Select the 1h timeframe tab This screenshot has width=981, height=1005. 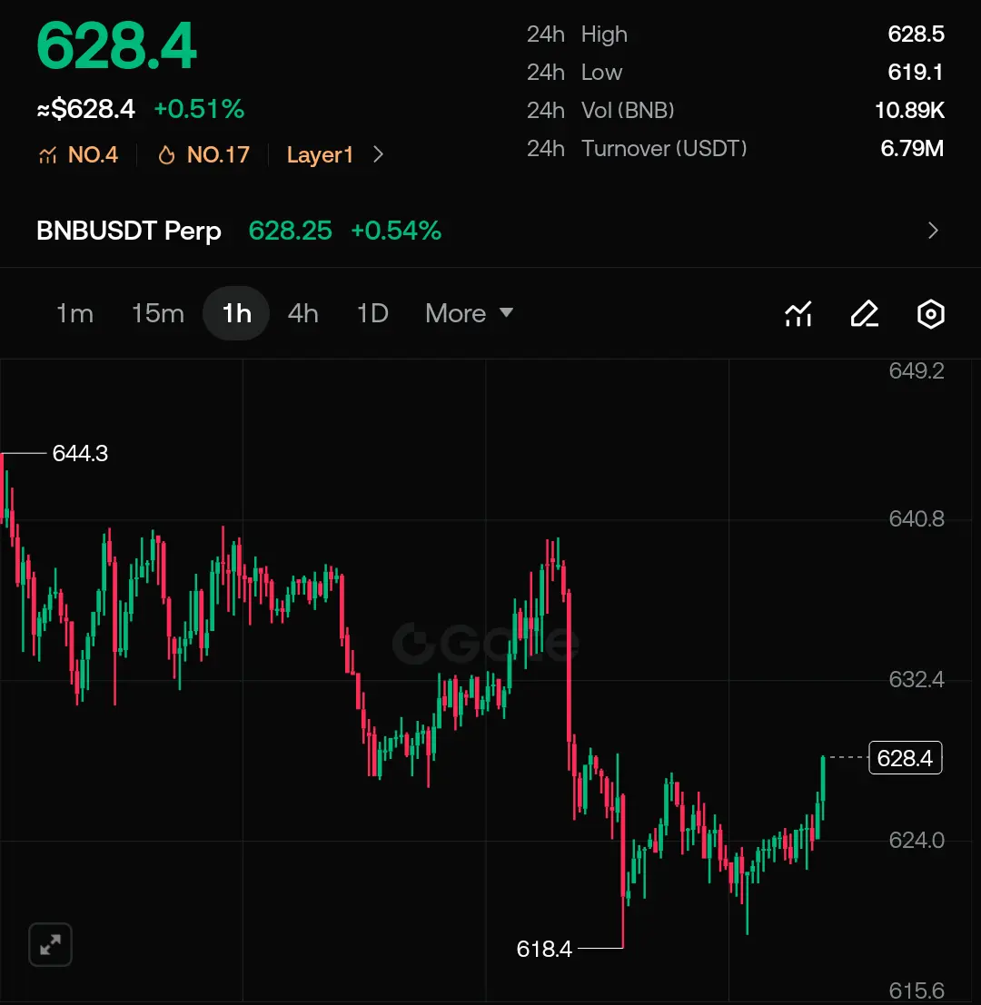click(236, 313)
